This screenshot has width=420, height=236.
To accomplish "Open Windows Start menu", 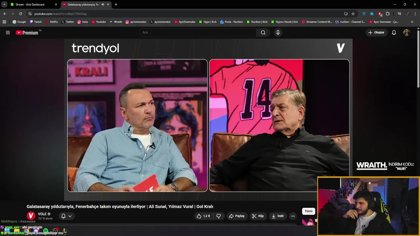I will point(7,231).
